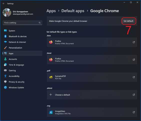Click the 'ImageGlass SVG File' description
This screenshot has width=141, height=121.
pos(63,114)
